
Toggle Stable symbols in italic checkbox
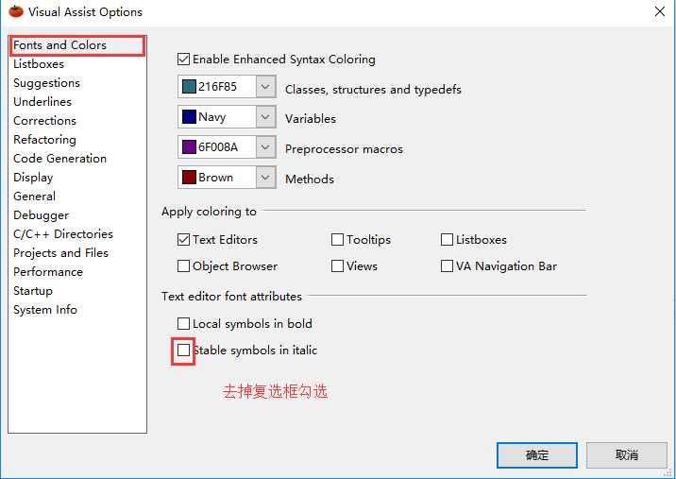184,350
